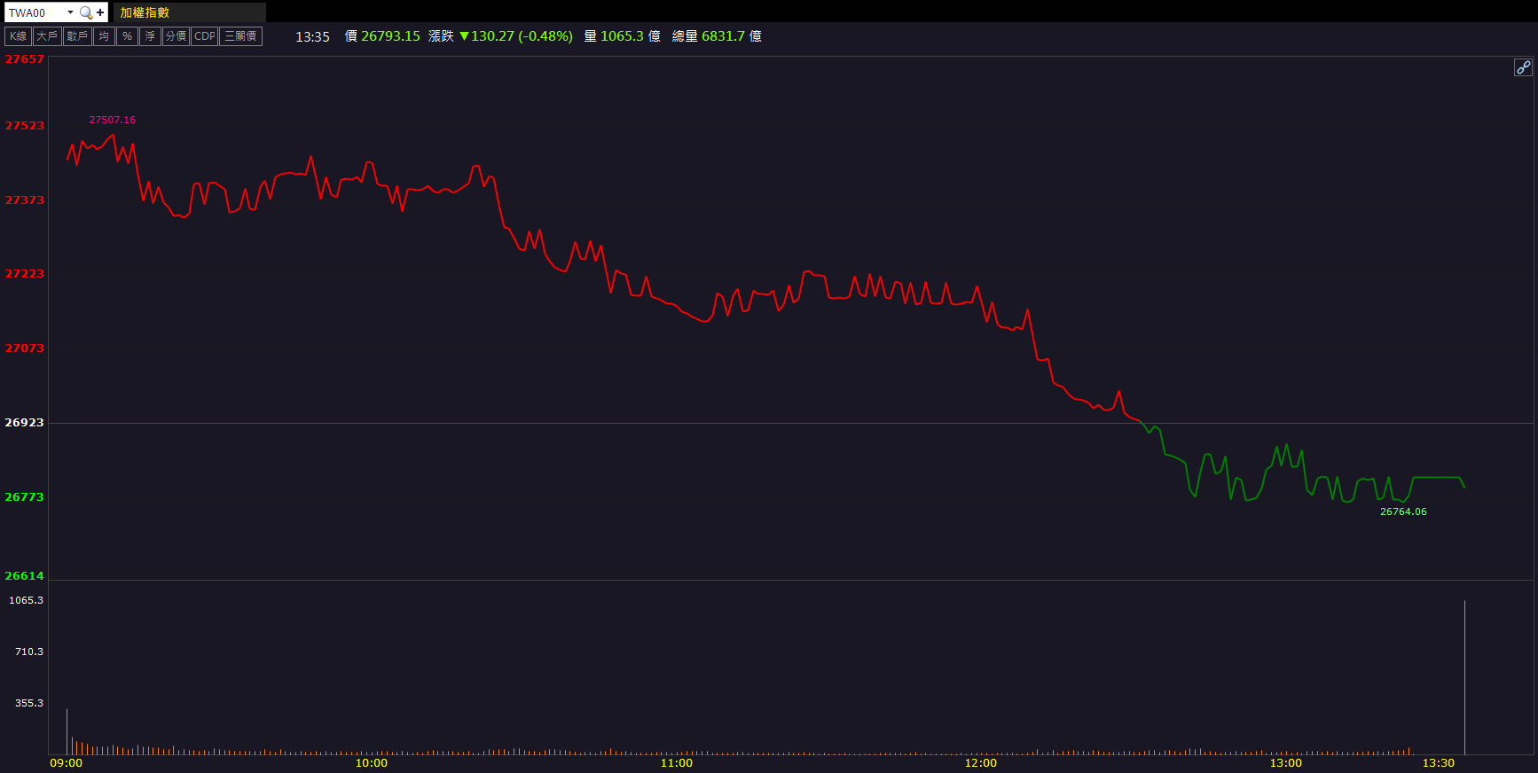Click the magnifier search icon beside TWA00
This screenshot has height=773, width=1538.
pyautogui.click(x=85, y=12)
